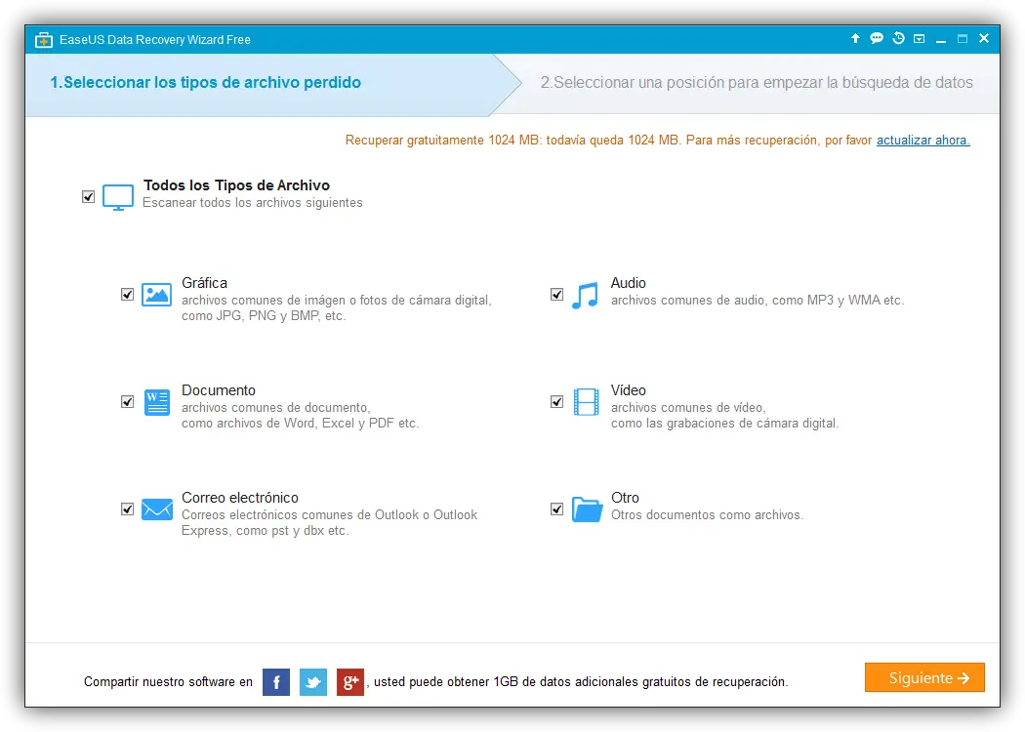Click the Otro folder icon

click(x=587, y=509)
